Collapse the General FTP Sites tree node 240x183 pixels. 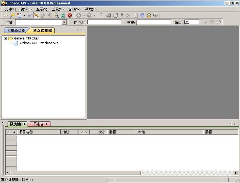5,38
